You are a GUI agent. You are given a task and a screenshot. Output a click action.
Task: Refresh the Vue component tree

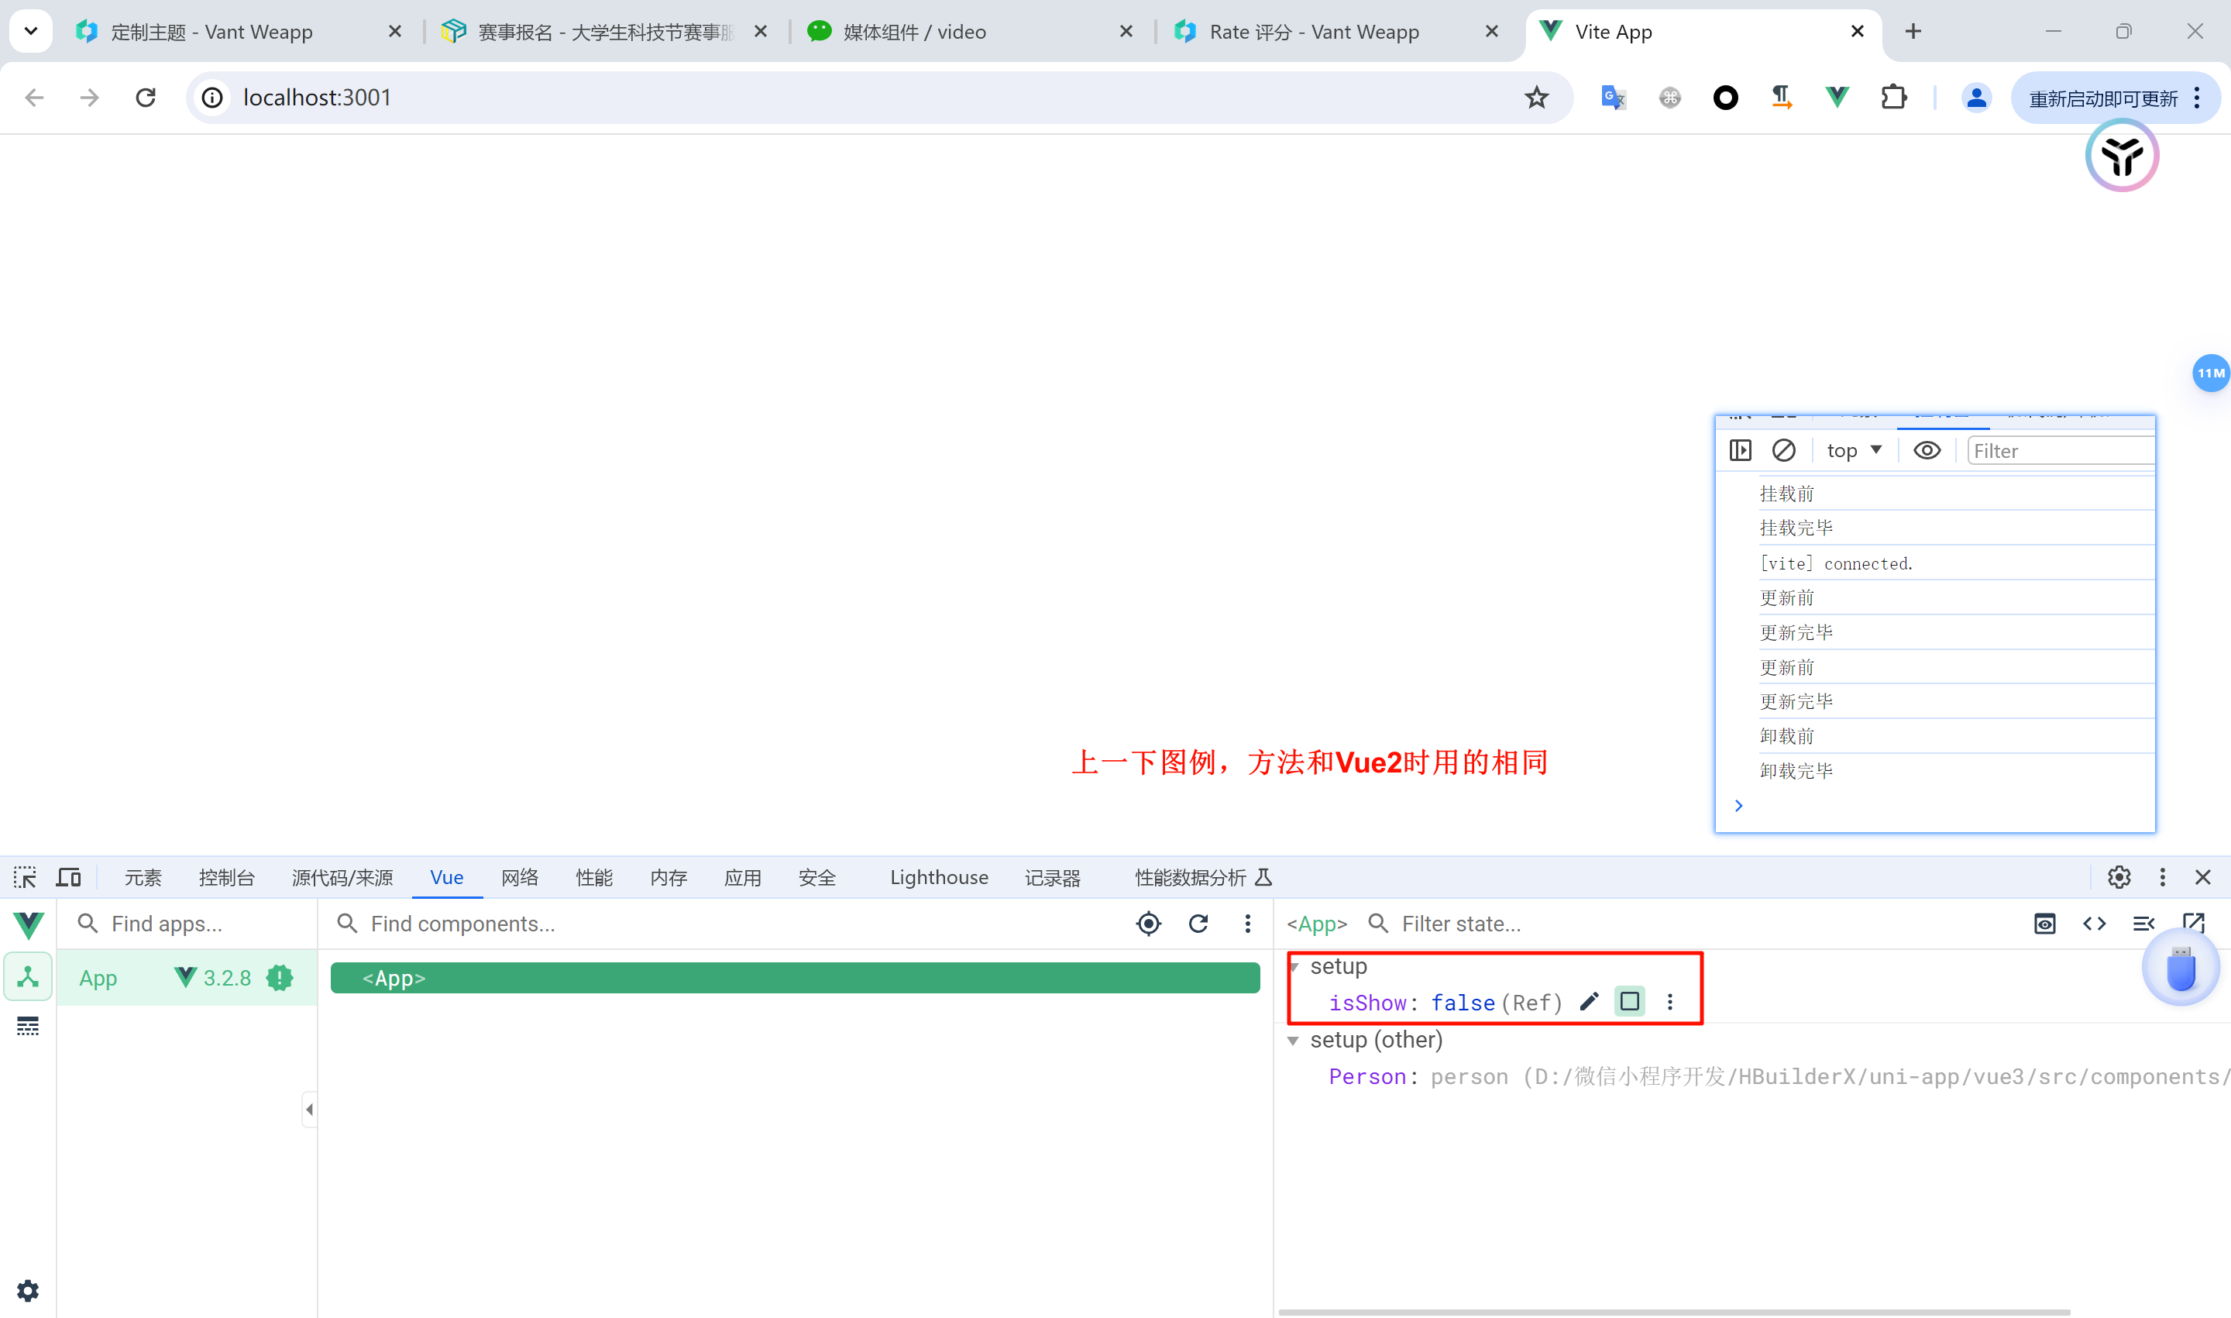pyautogui.click(x=1198, y=924)
